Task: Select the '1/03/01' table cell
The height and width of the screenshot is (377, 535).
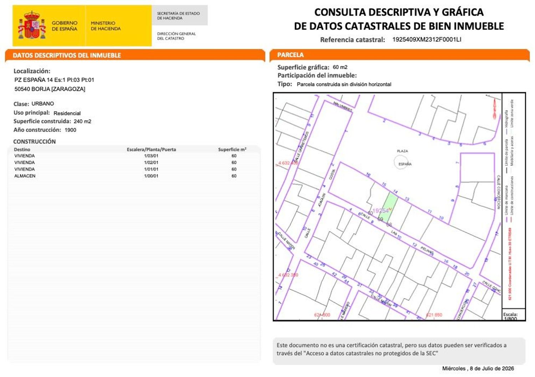Action: click(151, 156)
